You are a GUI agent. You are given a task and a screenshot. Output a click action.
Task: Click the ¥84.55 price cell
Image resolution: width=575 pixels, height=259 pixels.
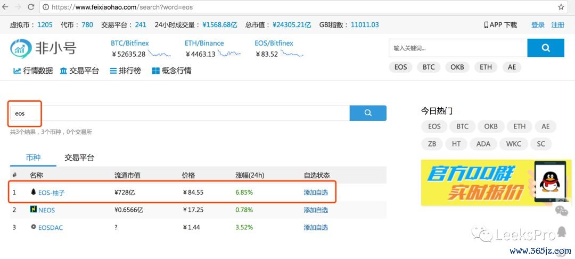[x=193, y=192]
